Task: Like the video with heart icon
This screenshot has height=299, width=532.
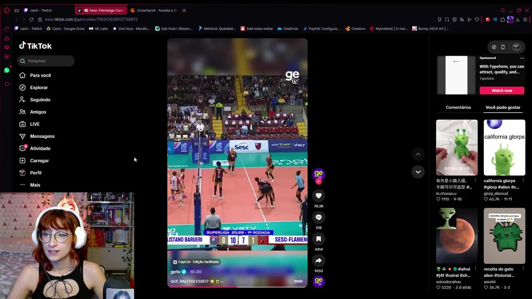Action: click(318, 196)
